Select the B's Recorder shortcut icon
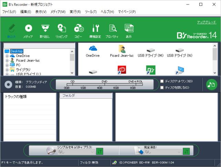Image resolution: width=221 pixels, height=167 pixels. click(150, 70)
